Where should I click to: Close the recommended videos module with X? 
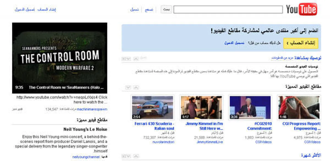point(124,59)
